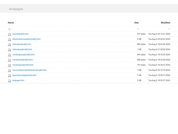Click date Tue Aug 6 20:44:04 2024
Viewport: 178px width, 134px height.
[x=159, y=39]
